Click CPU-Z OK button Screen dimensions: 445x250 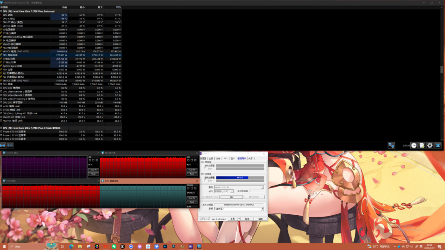tap(261, 219)
